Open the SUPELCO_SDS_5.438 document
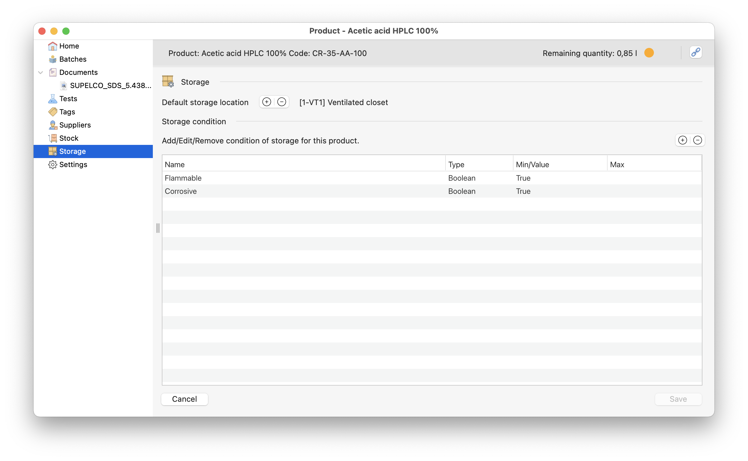Image resolution: width=748 pixels, height=461 pixels. pos(111,86)
